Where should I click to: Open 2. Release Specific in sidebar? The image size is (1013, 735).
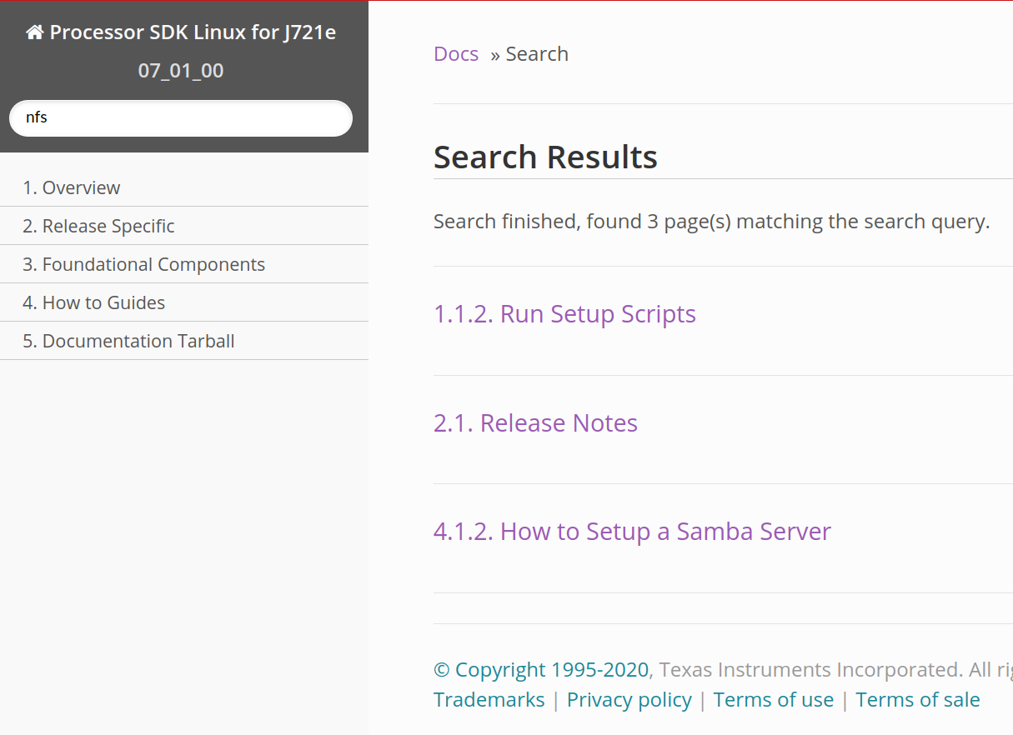pos(184,226)
